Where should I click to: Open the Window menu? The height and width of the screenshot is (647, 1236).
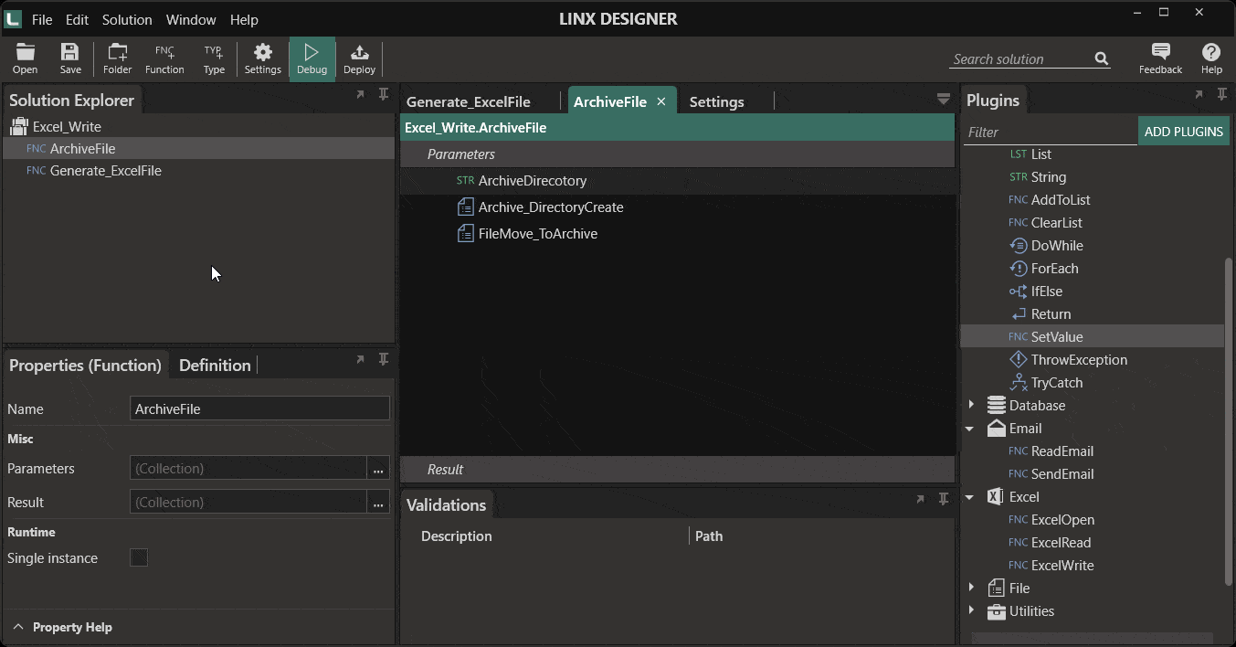click(191, 19)
